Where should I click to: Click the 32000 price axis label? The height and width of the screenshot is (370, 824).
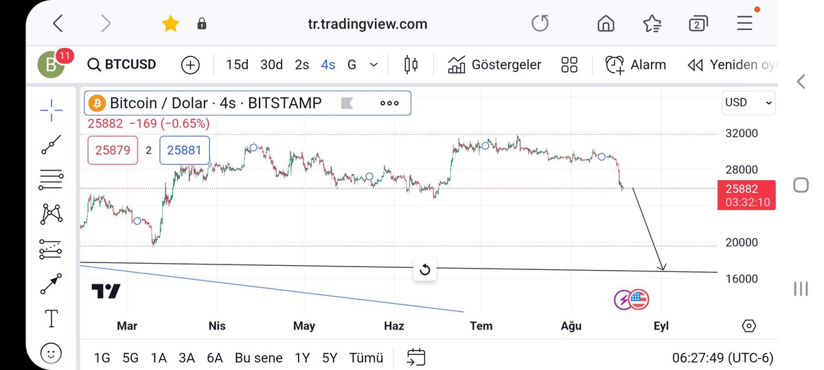pyautogui.click(x=742, y=134)
